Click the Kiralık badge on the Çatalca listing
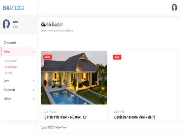This screenshot has width=181, height=136. tap(48, 57)
